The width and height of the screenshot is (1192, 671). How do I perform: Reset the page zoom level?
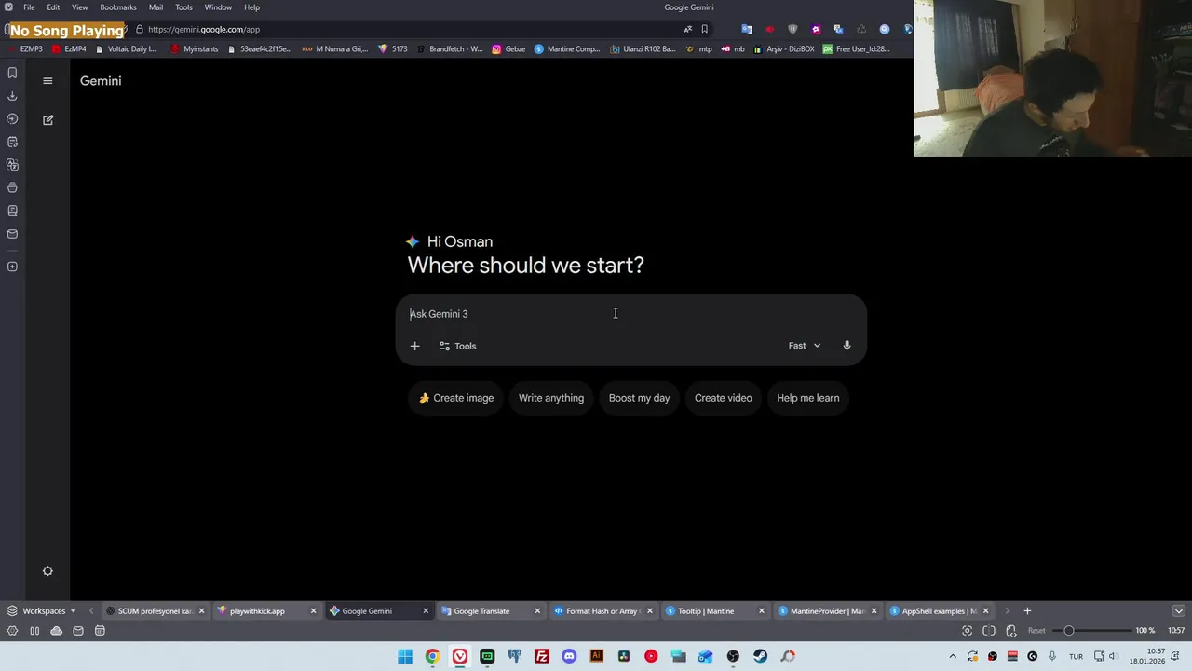(x=1036, y=631)
